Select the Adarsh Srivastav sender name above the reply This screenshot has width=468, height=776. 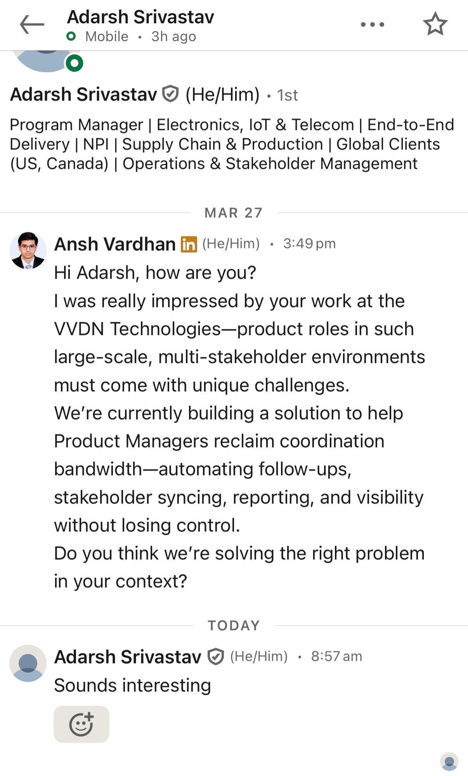pos(128,657)
